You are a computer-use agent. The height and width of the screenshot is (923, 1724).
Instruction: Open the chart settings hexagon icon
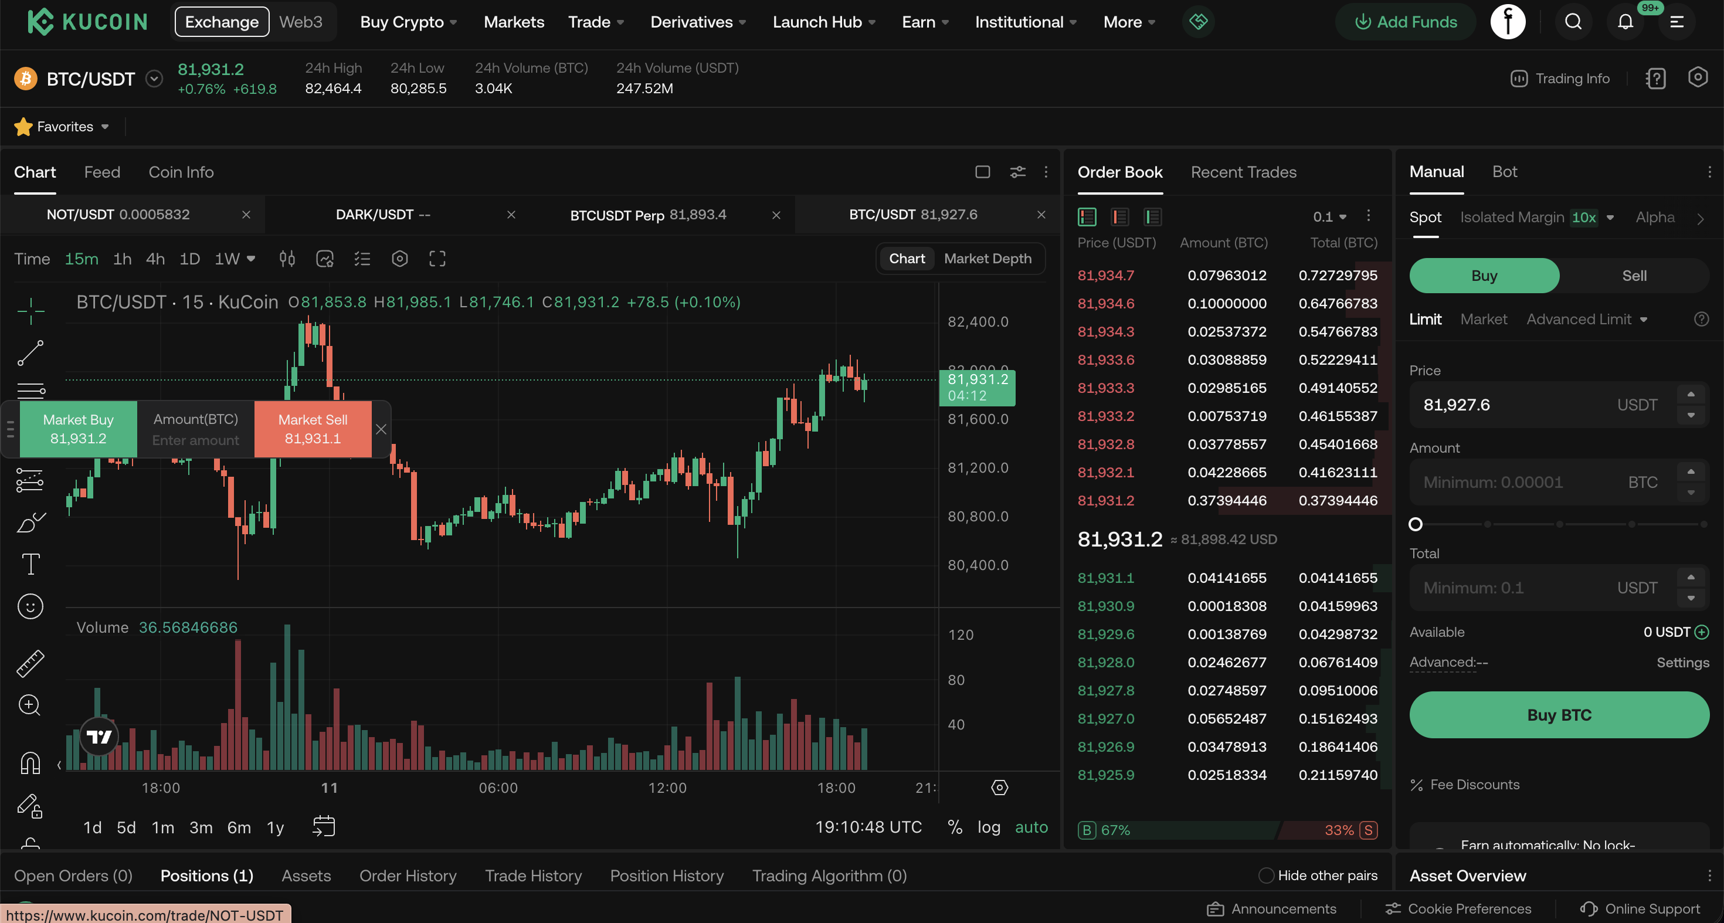[x=399, y=259]
